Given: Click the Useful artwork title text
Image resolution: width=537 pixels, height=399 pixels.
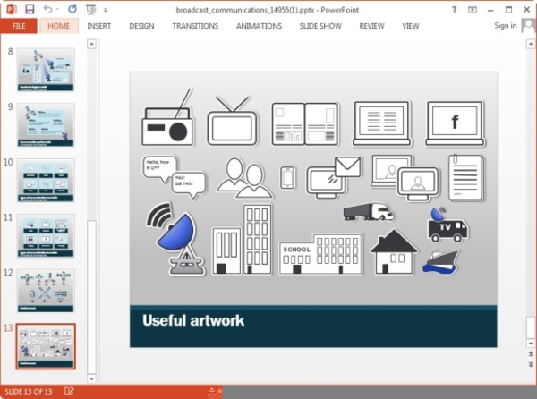Looking at the screenshot, I should pos(193,320).
